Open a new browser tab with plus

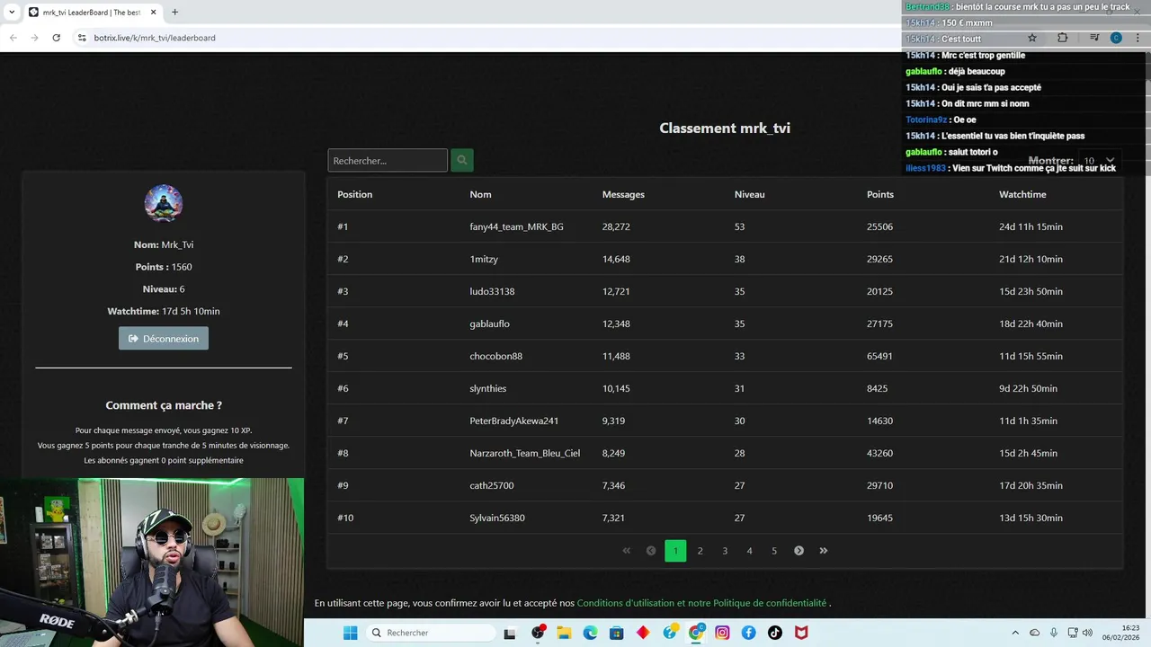coord(174,13)
